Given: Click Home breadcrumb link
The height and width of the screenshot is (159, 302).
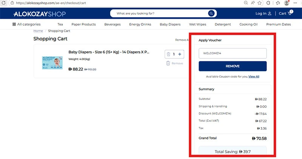Looking at the screenshot, I should click(38, 31).
